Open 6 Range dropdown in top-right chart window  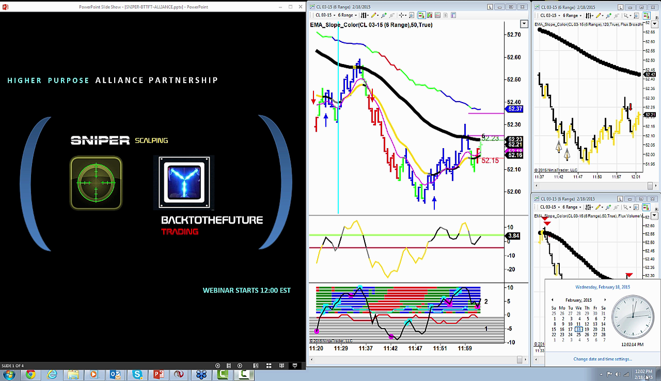(571, 16)
